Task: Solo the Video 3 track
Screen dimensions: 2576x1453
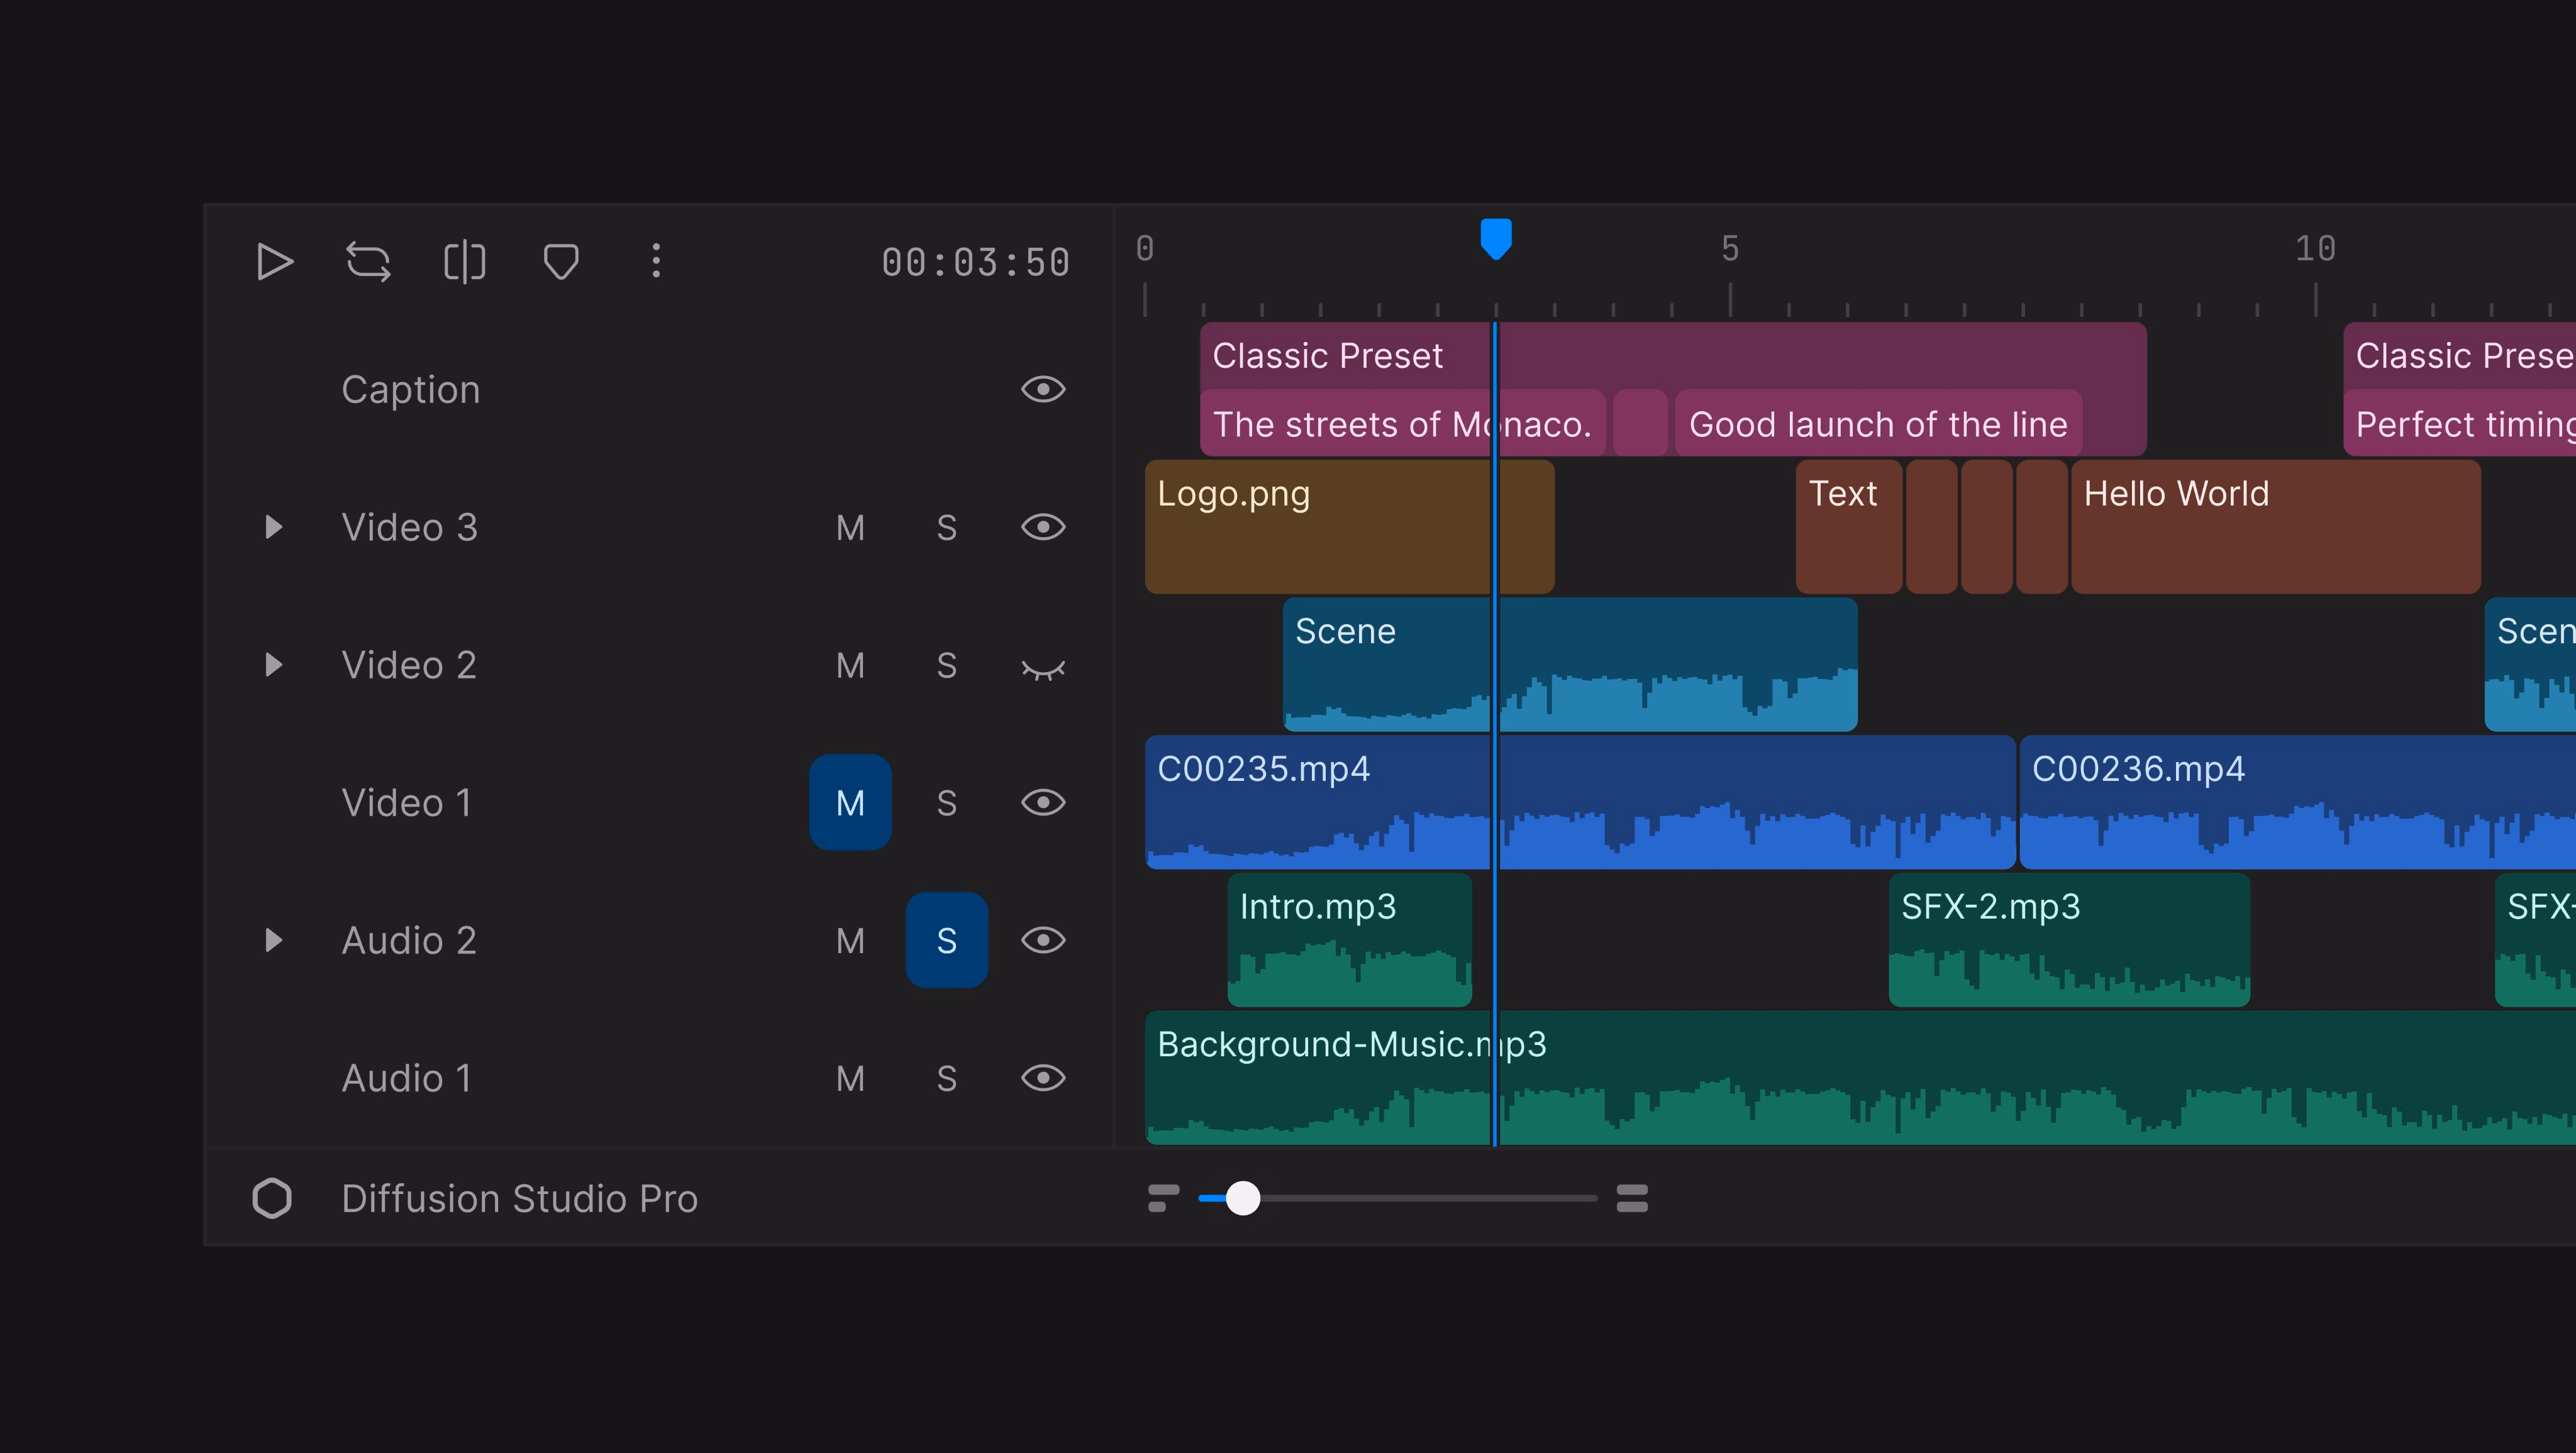Action: (947, 527)
